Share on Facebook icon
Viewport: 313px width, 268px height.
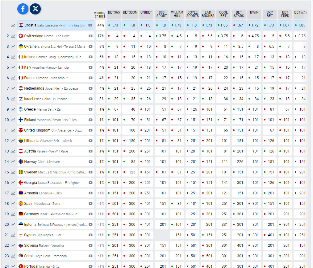click(23, 9)
